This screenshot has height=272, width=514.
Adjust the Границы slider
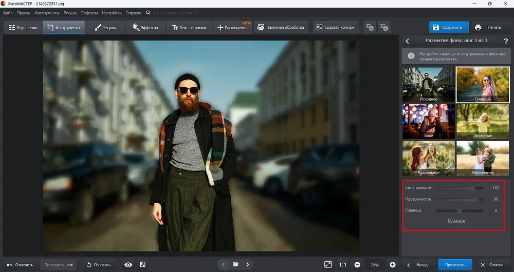click(x=459, y=211)
